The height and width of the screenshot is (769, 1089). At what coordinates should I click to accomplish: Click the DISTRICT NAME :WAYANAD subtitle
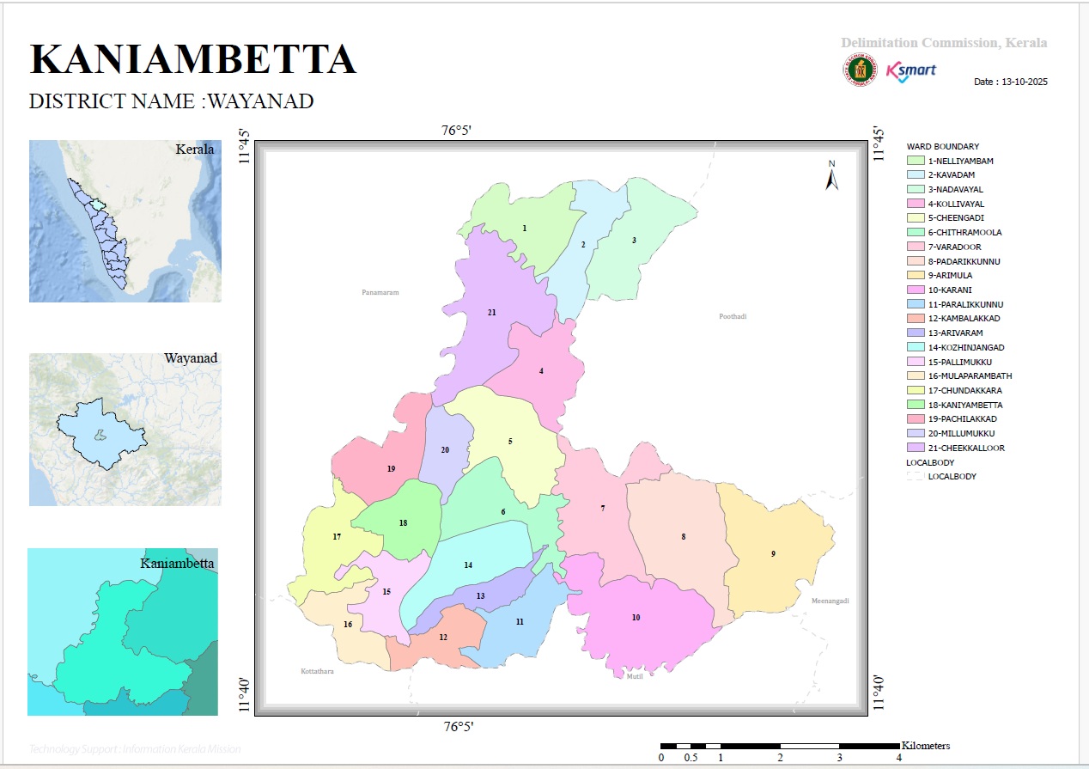(172, 101)
